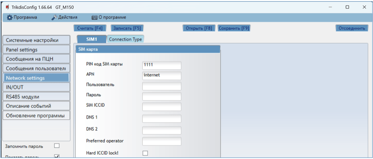Select the SIM1 tab
The height and width of the screenshot is (159, 373).
[x=91, y=39]
